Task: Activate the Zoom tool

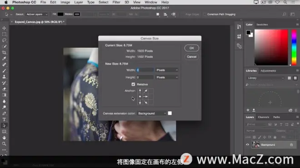Action: [x=4, y=144]
